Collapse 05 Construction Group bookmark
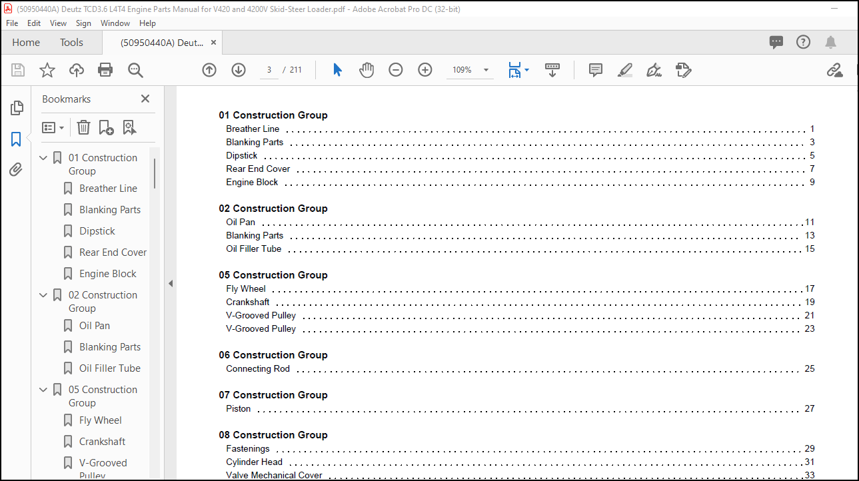Image resolution: width=859 pixels, height=481 pixels. pos(44,390)
